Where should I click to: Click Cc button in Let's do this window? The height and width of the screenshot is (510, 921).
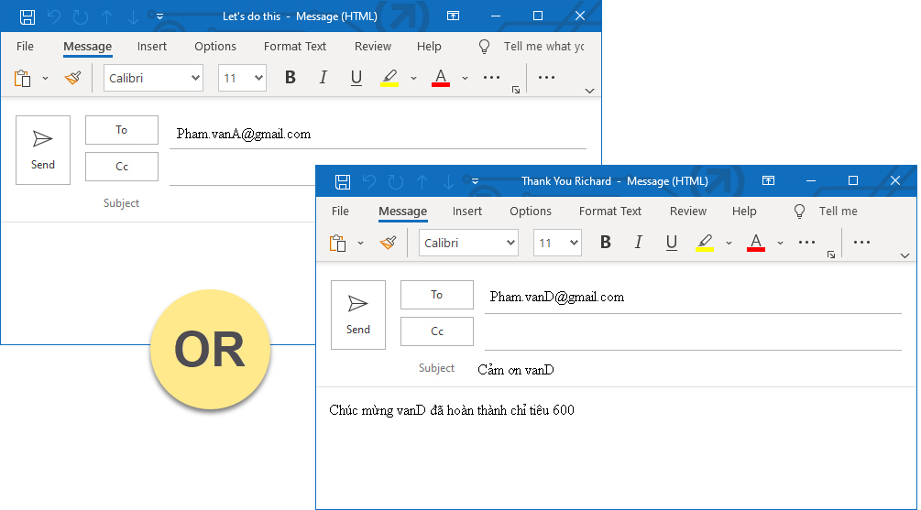click(122, 167)
